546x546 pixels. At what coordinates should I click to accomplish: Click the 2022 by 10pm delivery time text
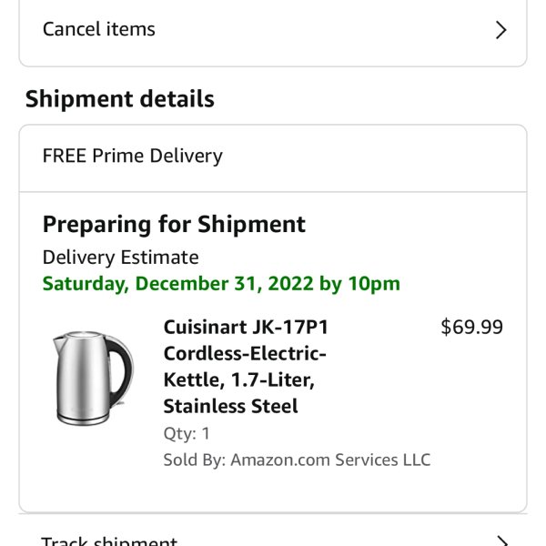coord(334,284)
